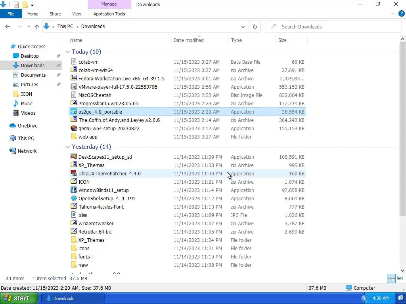This screenshot has height=304, width=406.
Task: Click the vertical scrollbar thumb
Action: (x=402, y=129)
